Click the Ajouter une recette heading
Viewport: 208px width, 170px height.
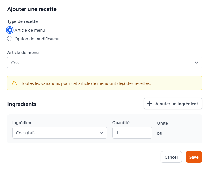pyautogui.click(x=32, y=9)
